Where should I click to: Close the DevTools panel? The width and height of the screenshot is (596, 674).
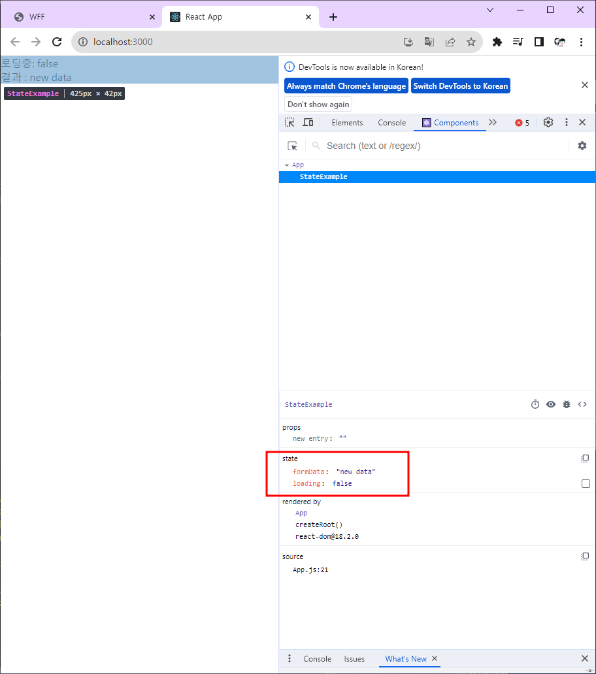(582, 123)
